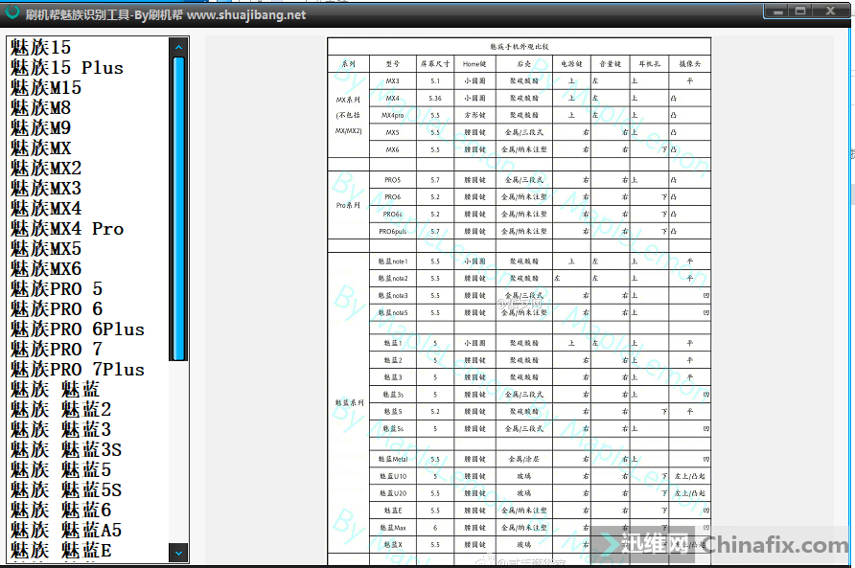
Task: Select 魅族 魅蓝3S from the list
Action: (x=66, y=450)
